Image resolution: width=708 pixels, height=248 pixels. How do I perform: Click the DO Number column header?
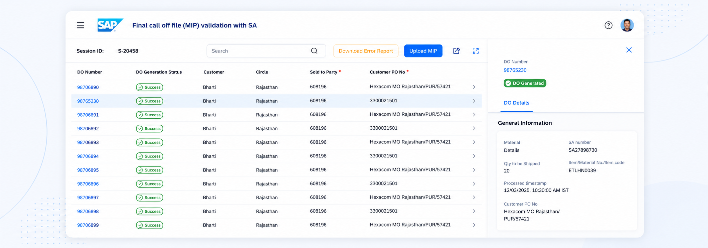point(90,72)
